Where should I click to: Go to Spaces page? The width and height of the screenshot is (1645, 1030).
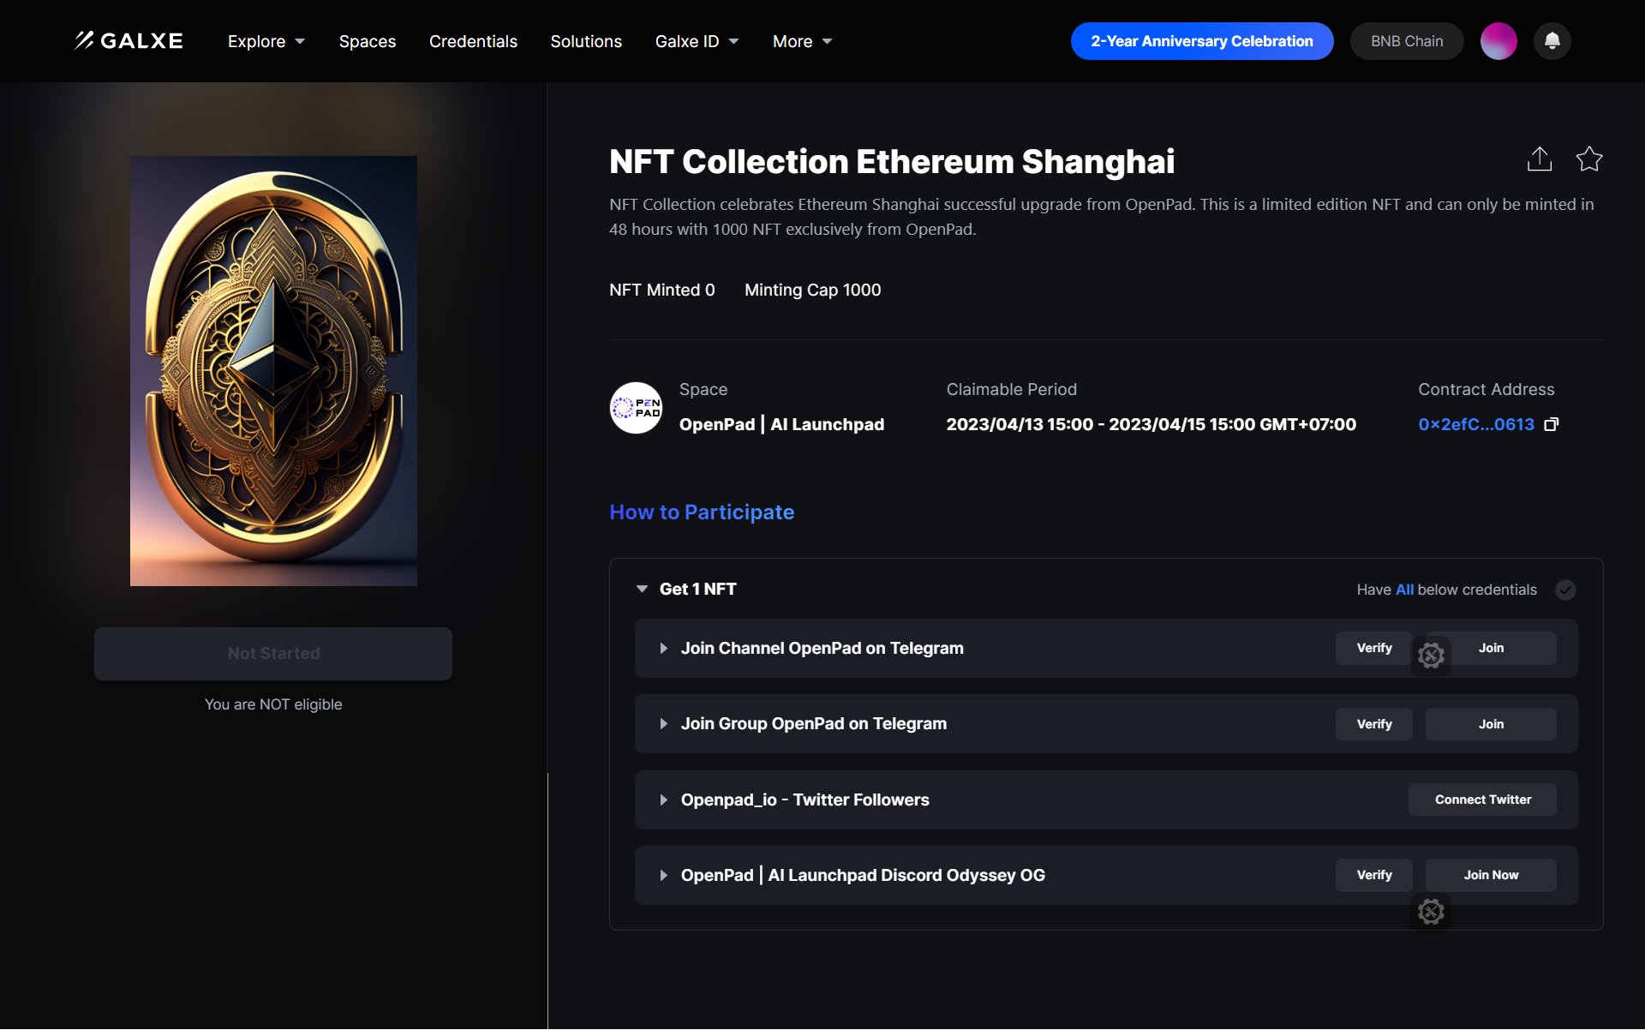pyautogui.click(x=368, y=41)
